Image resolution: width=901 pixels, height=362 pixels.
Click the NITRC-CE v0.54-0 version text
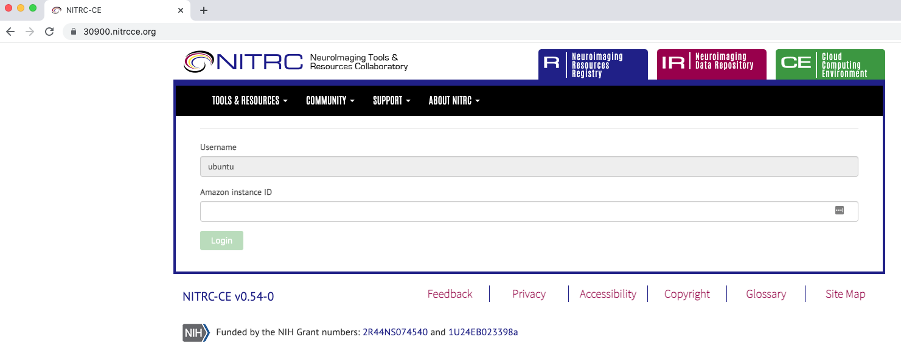[x=228, y=296]
